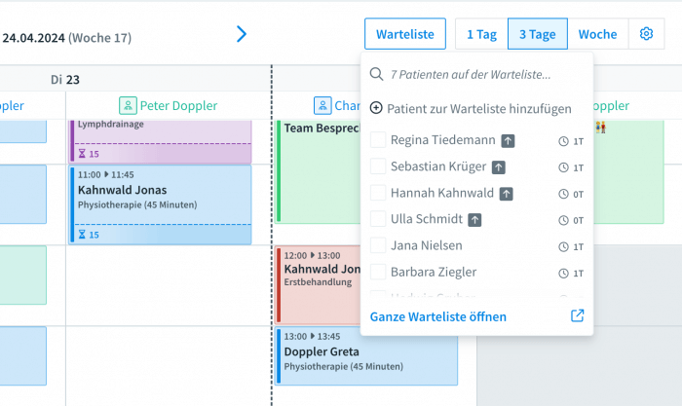Viewport: 682px width, 406px height.
Task: Tick the checkbox for Barbara Ziegler
Action: pos(378,272)
